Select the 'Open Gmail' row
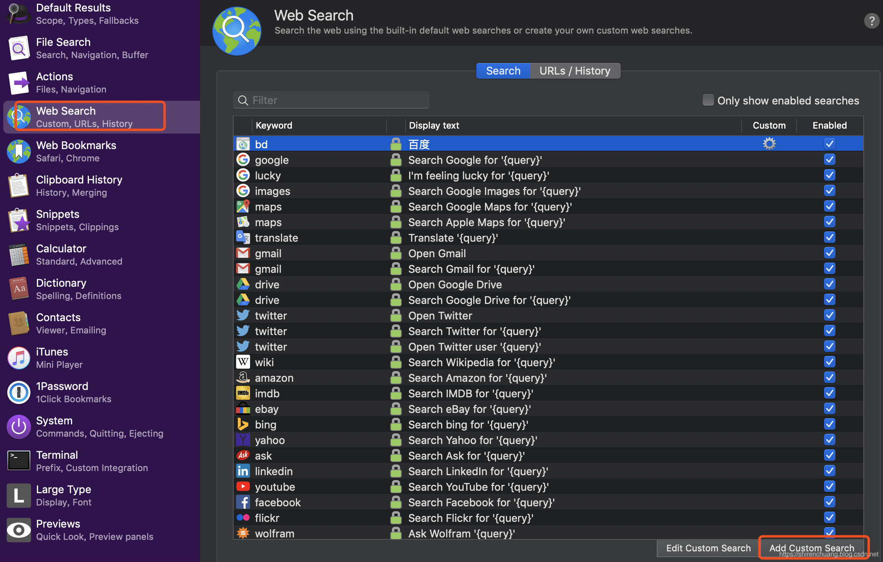Image resolution: width=883 pixels, height=562 pixels. (548, 253)
